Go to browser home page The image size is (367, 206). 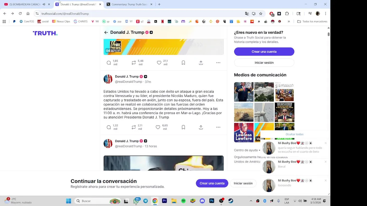(x=28, y=13)
